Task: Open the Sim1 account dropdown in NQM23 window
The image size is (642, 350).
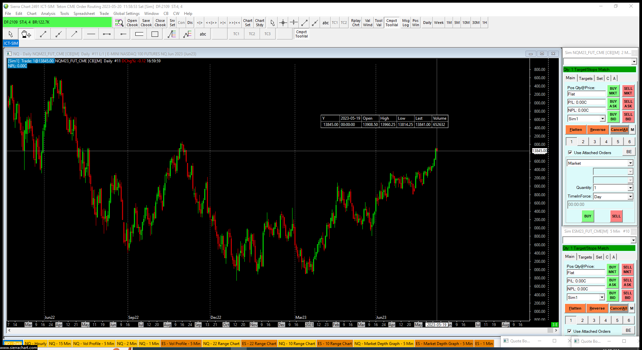Action: pos(603,119)
